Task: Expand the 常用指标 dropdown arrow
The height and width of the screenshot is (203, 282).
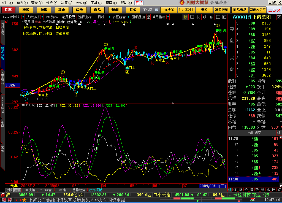Action: 168,17
